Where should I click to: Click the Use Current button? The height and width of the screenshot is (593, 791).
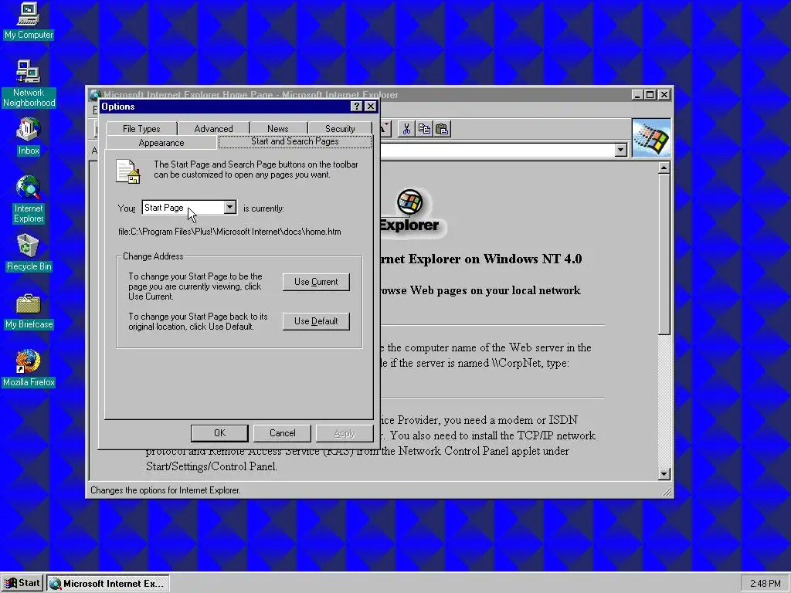pyautogui.click(x=316, y=282)
